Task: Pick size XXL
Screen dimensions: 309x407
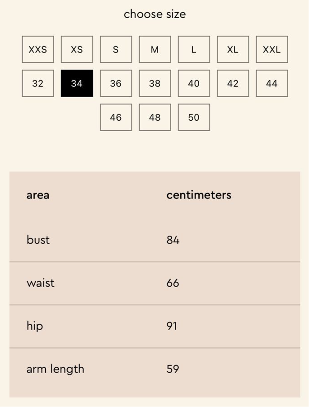Action: click(272, 49)
